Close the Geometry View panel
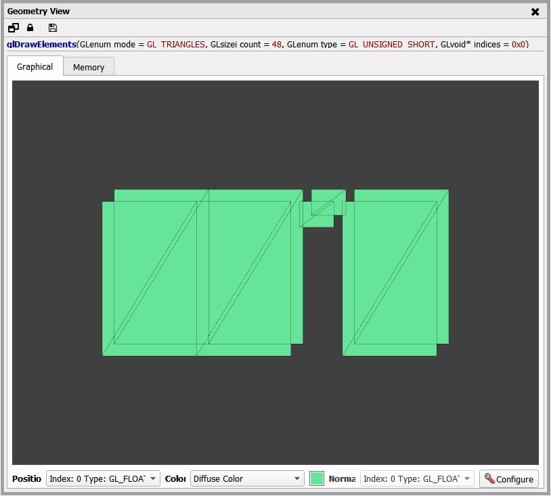 click(535, 12)
